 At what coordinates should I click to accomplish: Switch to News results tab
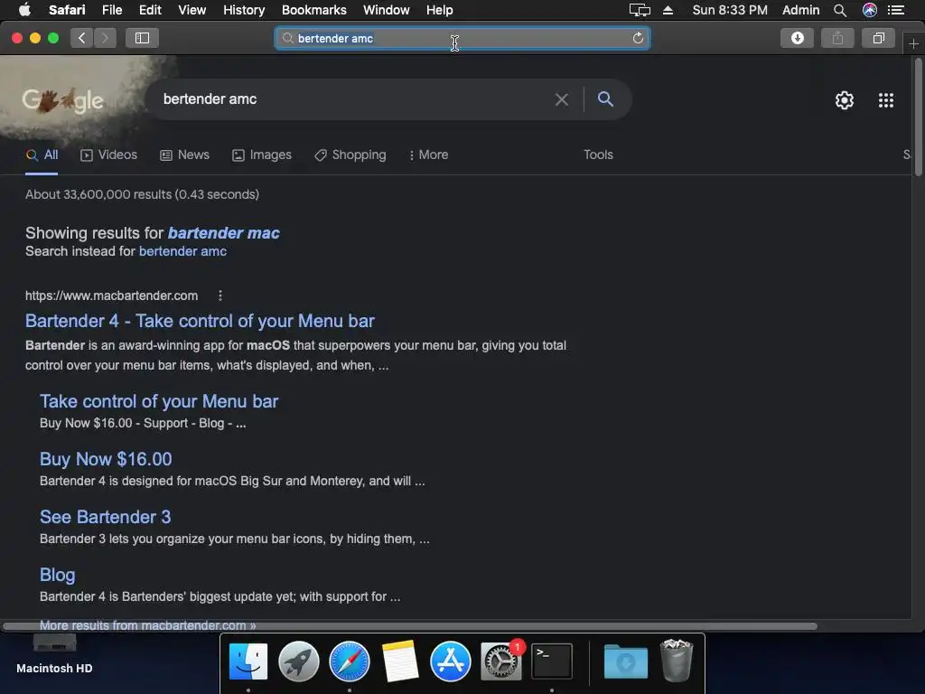[x=184, y=155]
